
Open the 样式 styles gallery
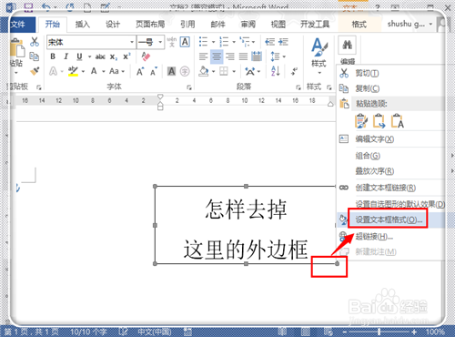pyautogui.click(x=318, y=56)
